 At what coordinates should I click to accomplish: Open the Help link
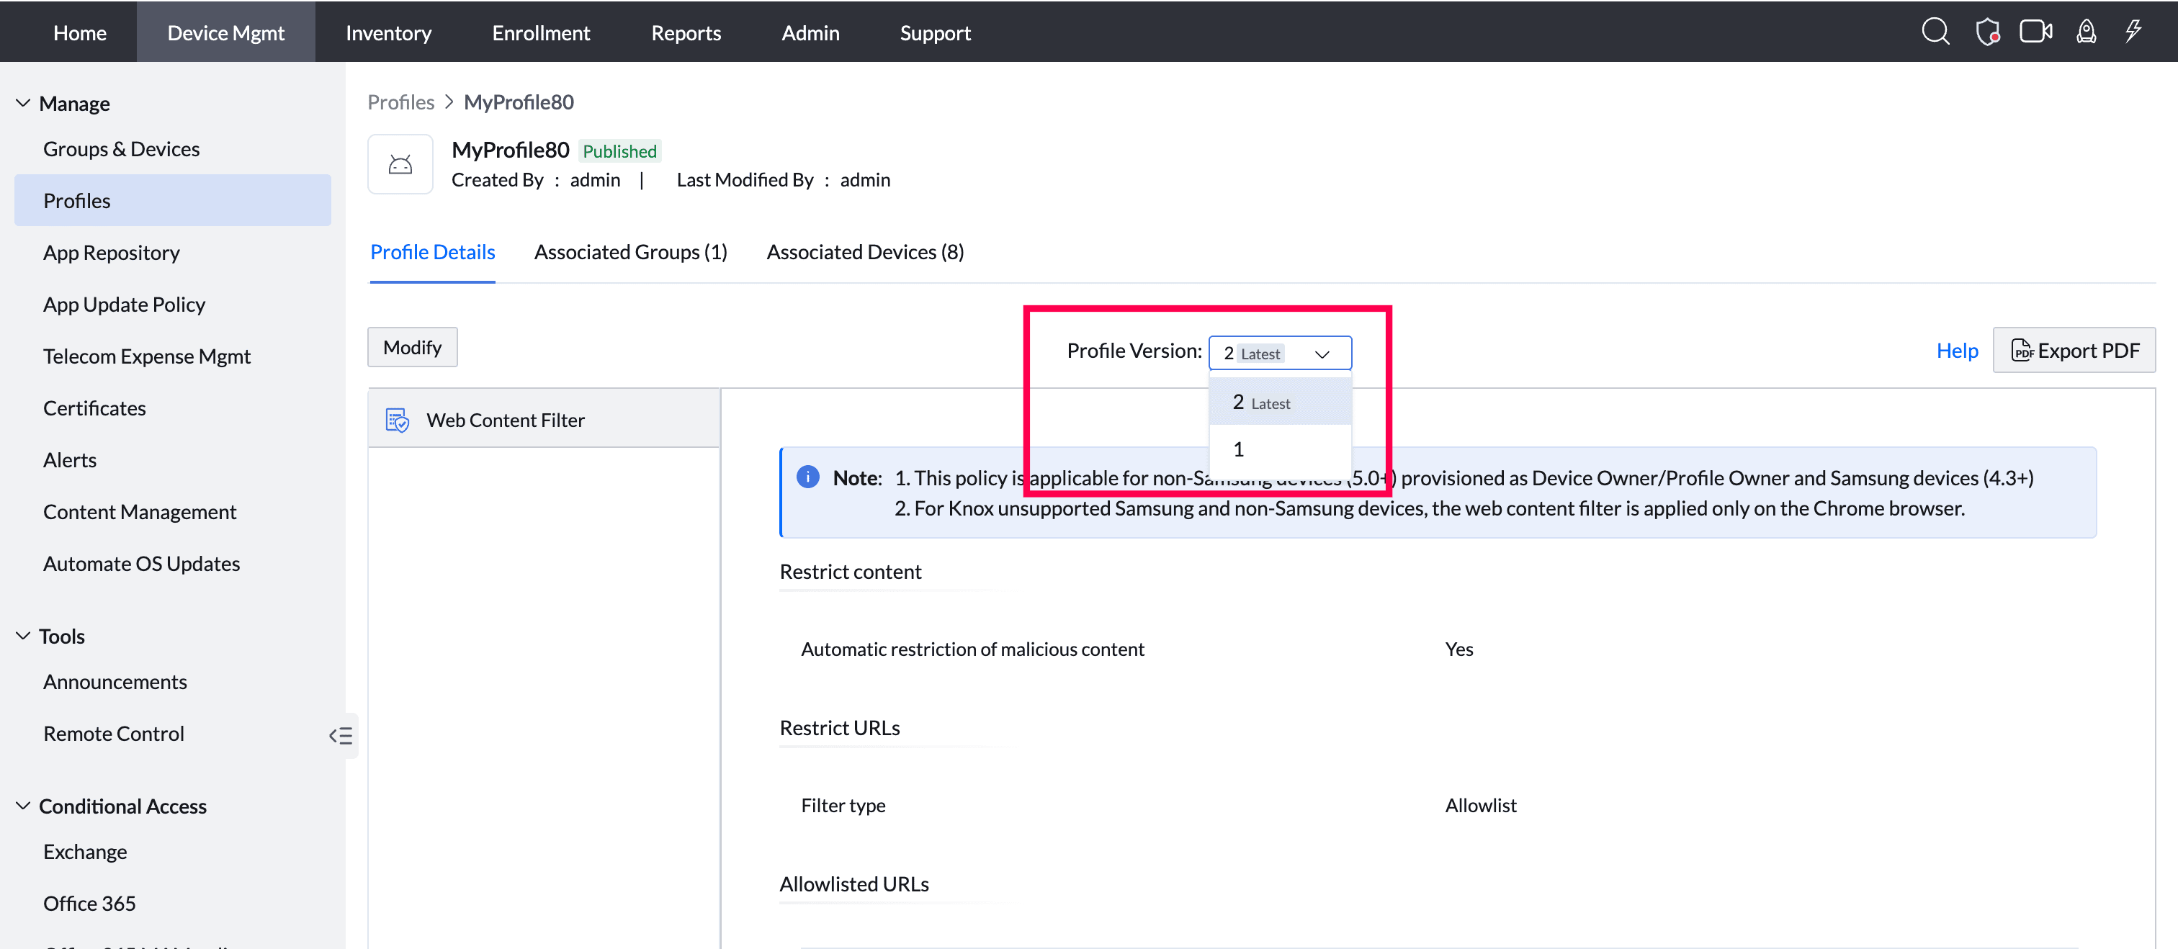click(x=1958, y=351)
